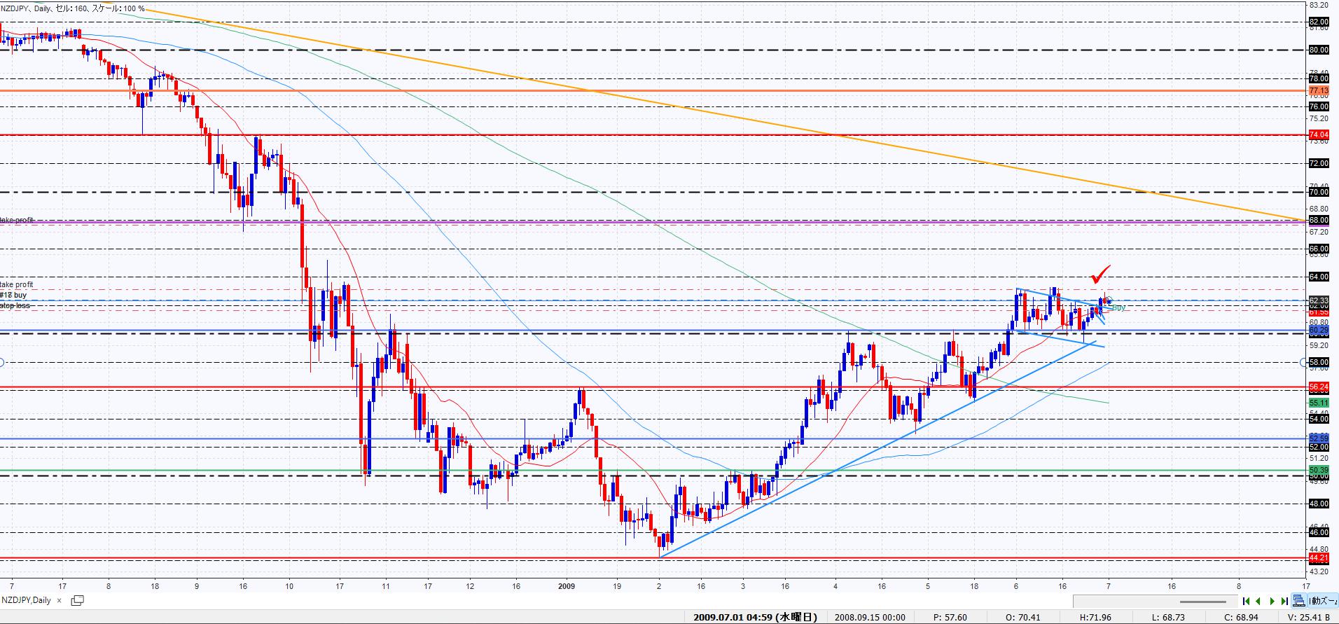Click the 74.04 red price label
Image resolution: width=1339 pixels, height=624 pixels.
pyautogui.click(x=1318, y=134)
